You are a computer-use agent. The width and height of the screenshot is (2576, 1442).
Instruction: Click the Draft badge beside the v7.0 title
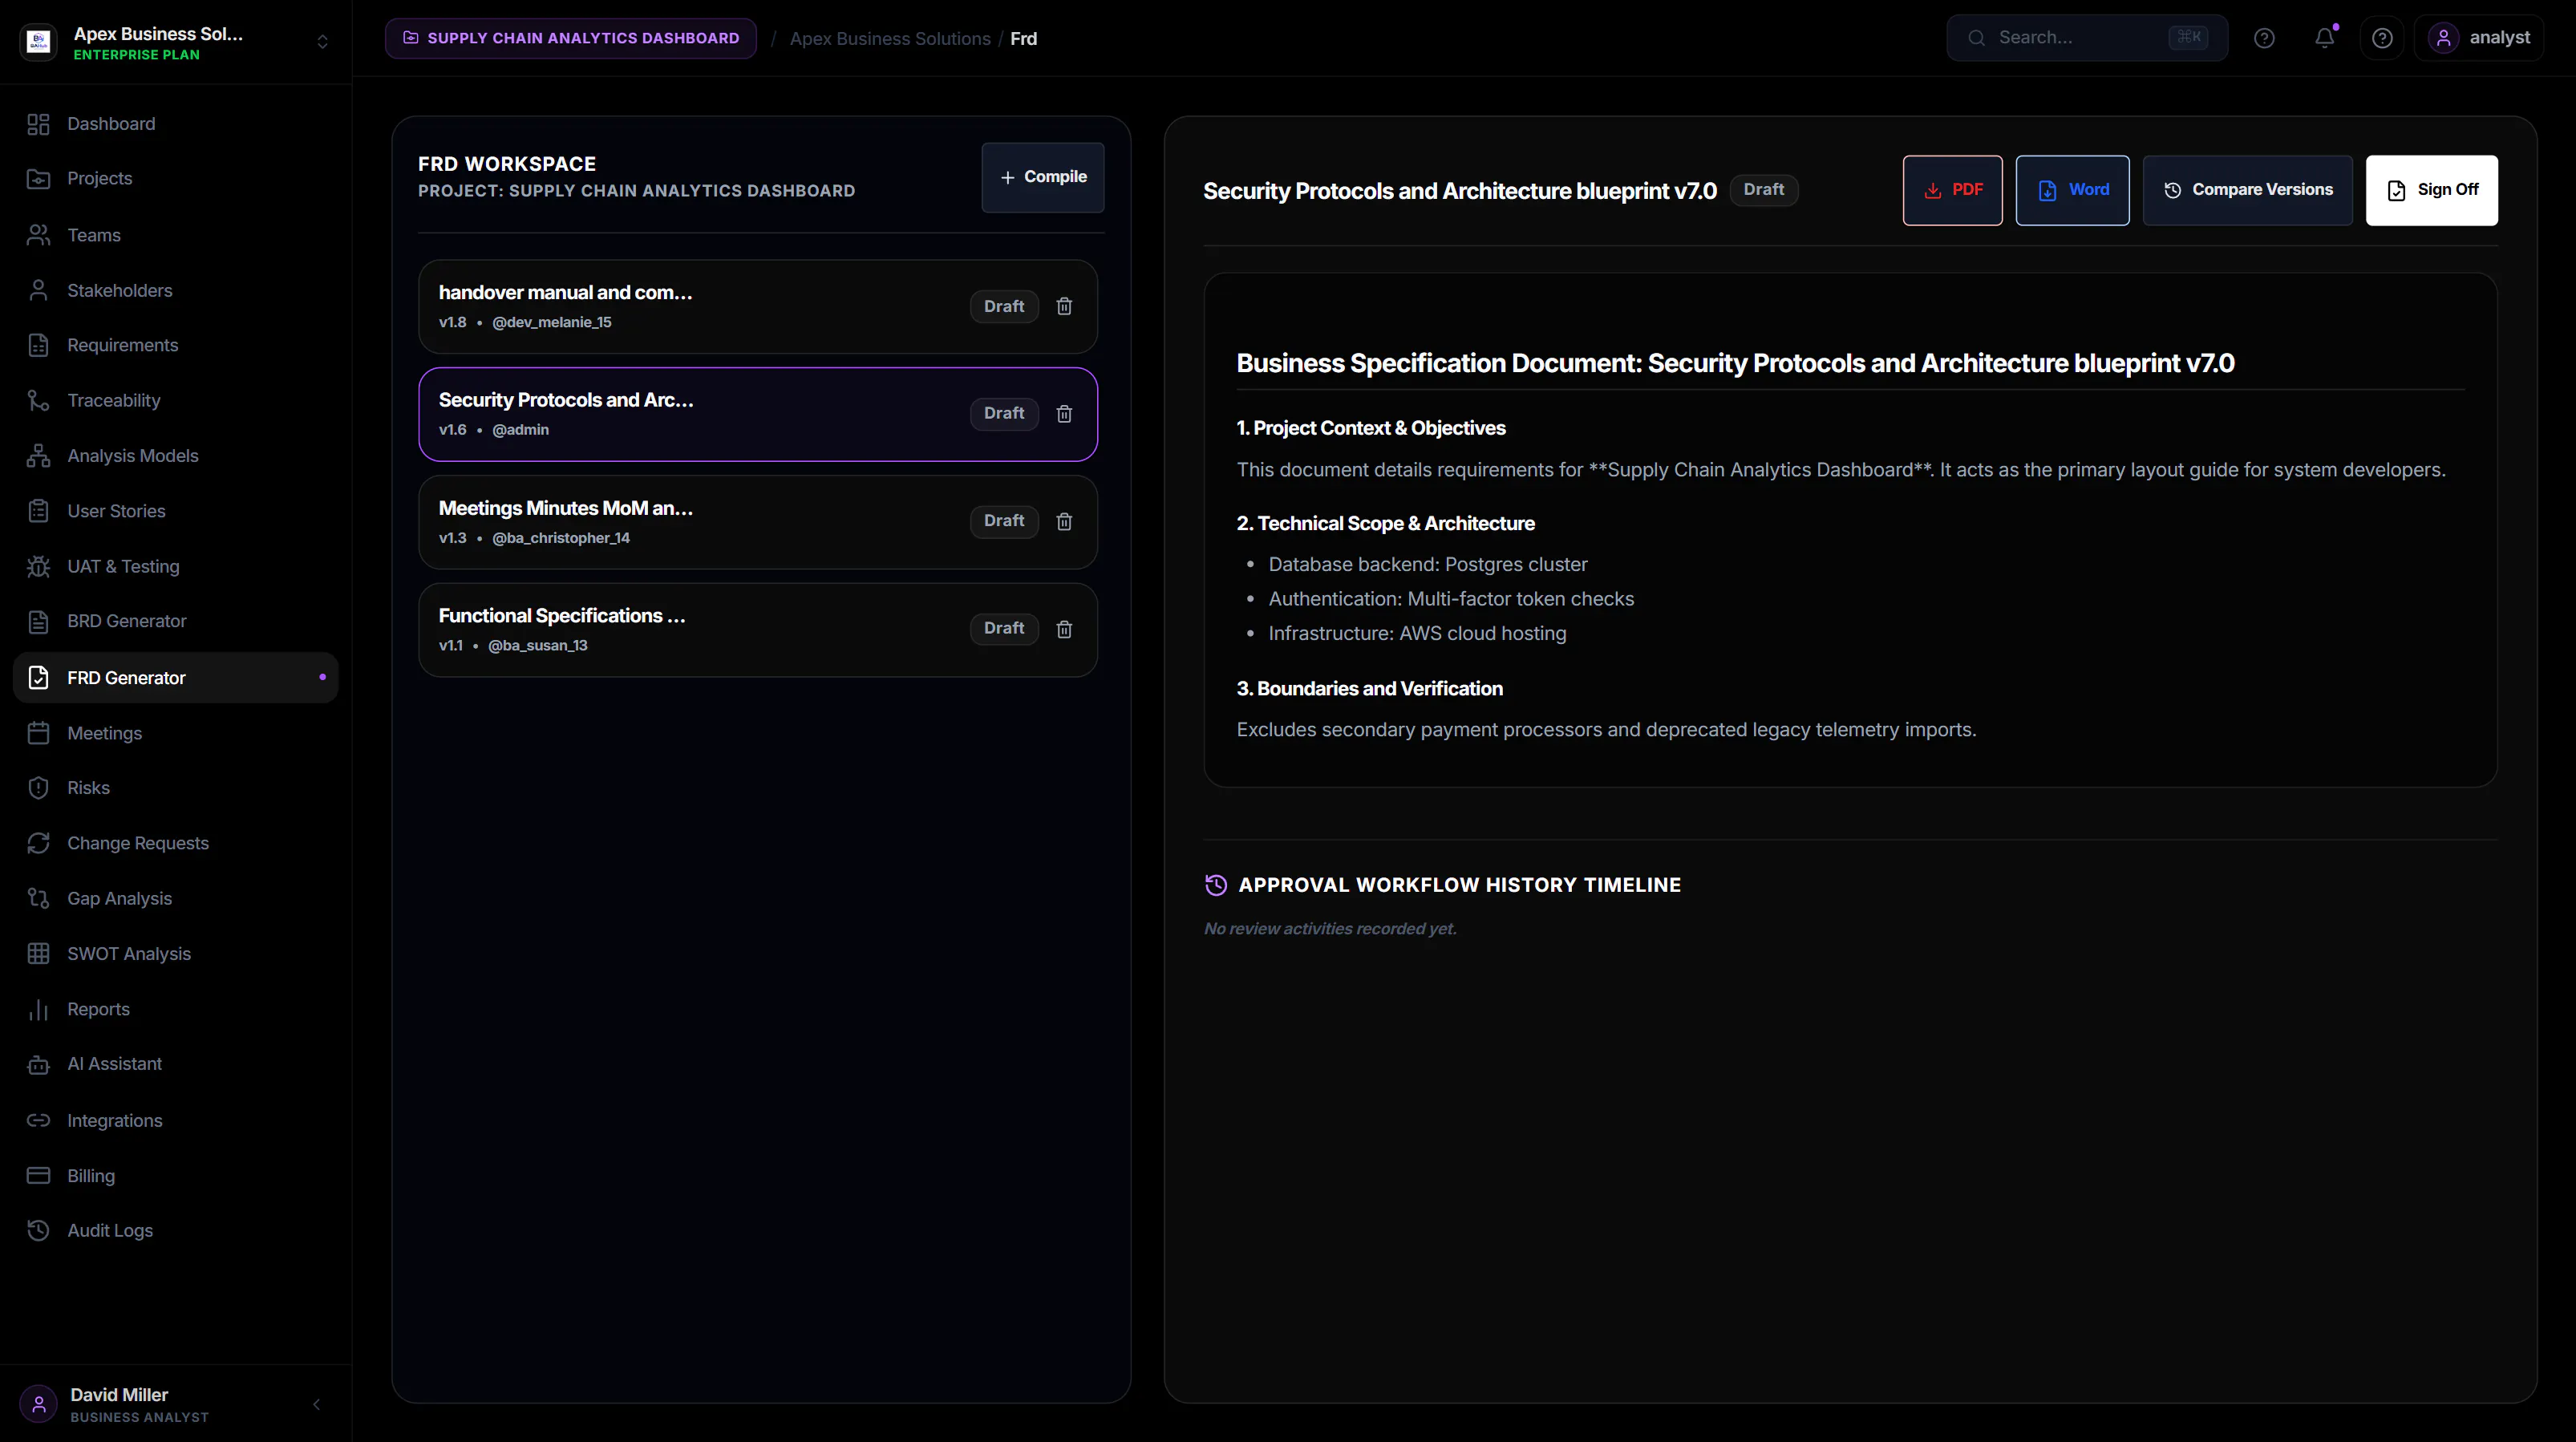point(1763,190)
